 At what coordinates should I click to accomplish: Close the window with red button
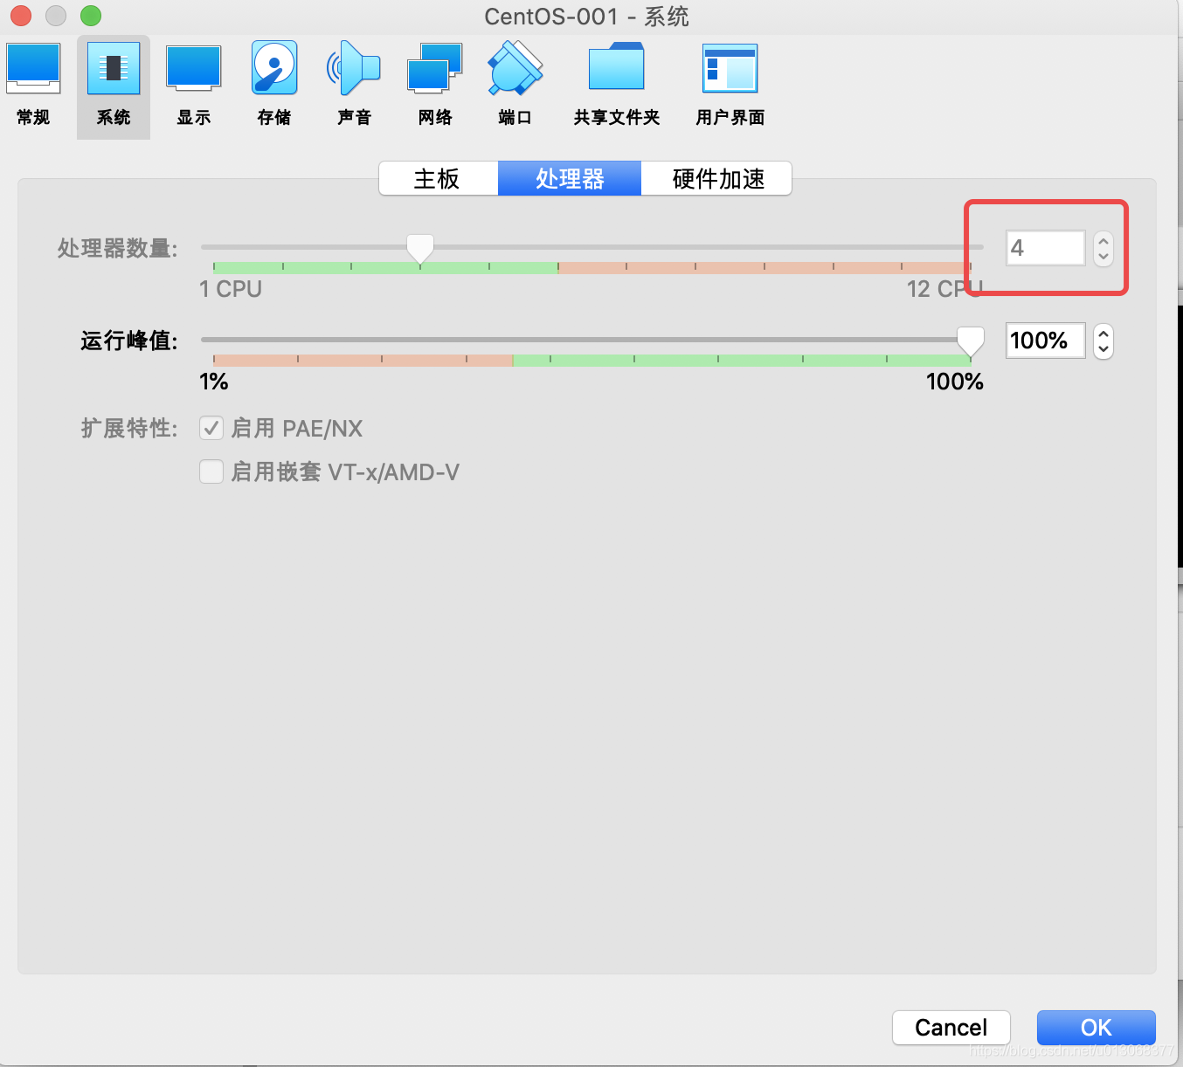[x=21, y=16]
